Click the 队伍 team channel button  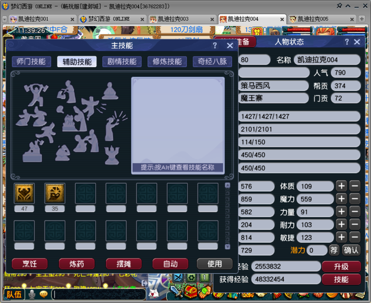pyautogui.click(x=14, y=294)
